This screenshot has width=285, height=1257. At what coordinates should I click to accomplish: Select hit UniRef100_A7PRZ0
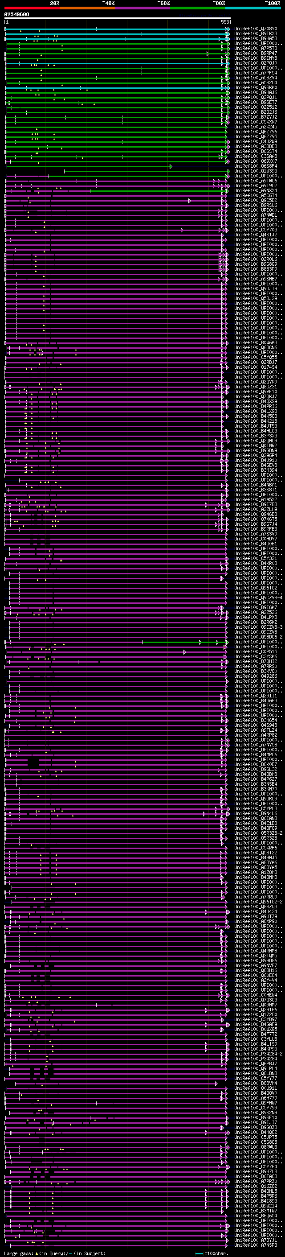click(256, 1181)
